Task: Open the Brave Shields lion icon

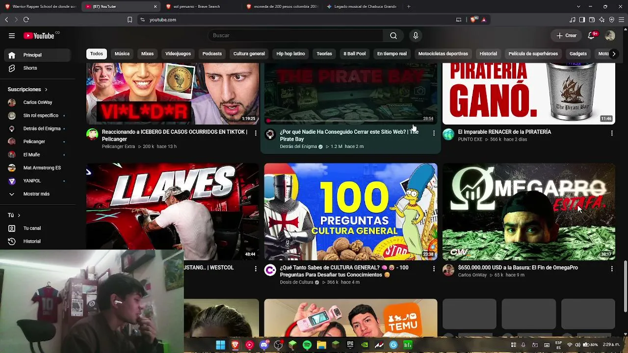Action: pyautogui.click(x=473, y=20)
